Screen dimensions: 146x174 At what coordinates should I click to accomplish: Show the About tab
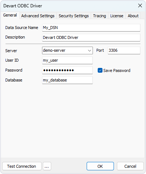(x=133, y=16)
